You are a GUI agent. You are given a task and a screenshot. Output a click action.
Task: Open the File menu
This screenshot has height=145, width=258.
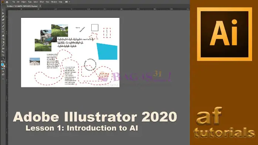click(14, 2)
